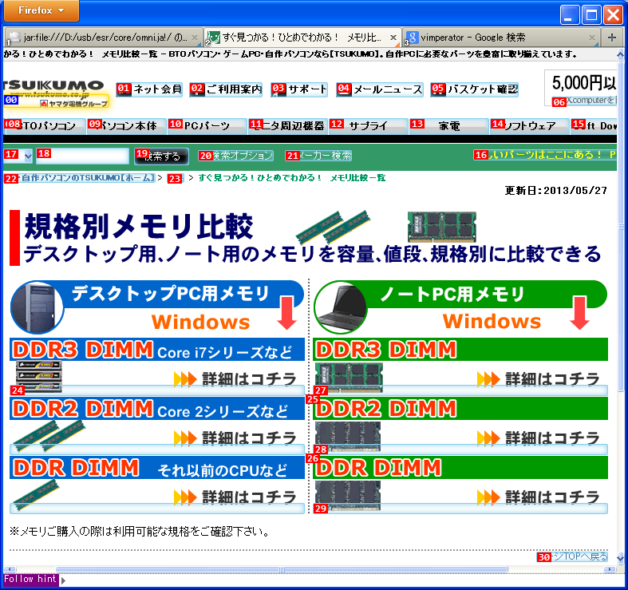Open ご利用案内 usage guide link

[x=226, y=89]
